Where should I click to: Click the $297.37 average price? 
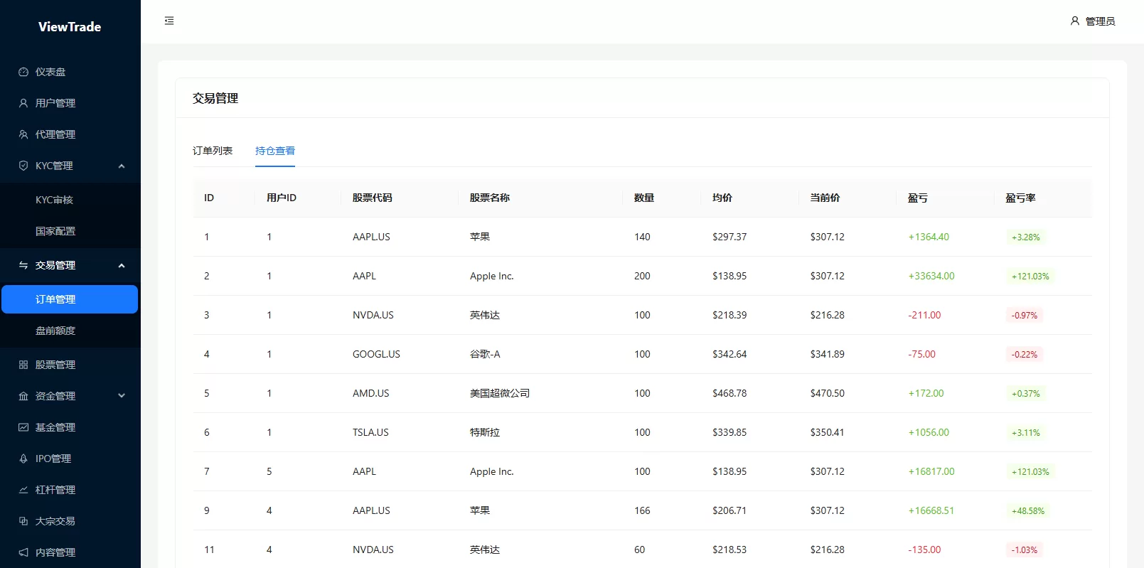(729, 237)
